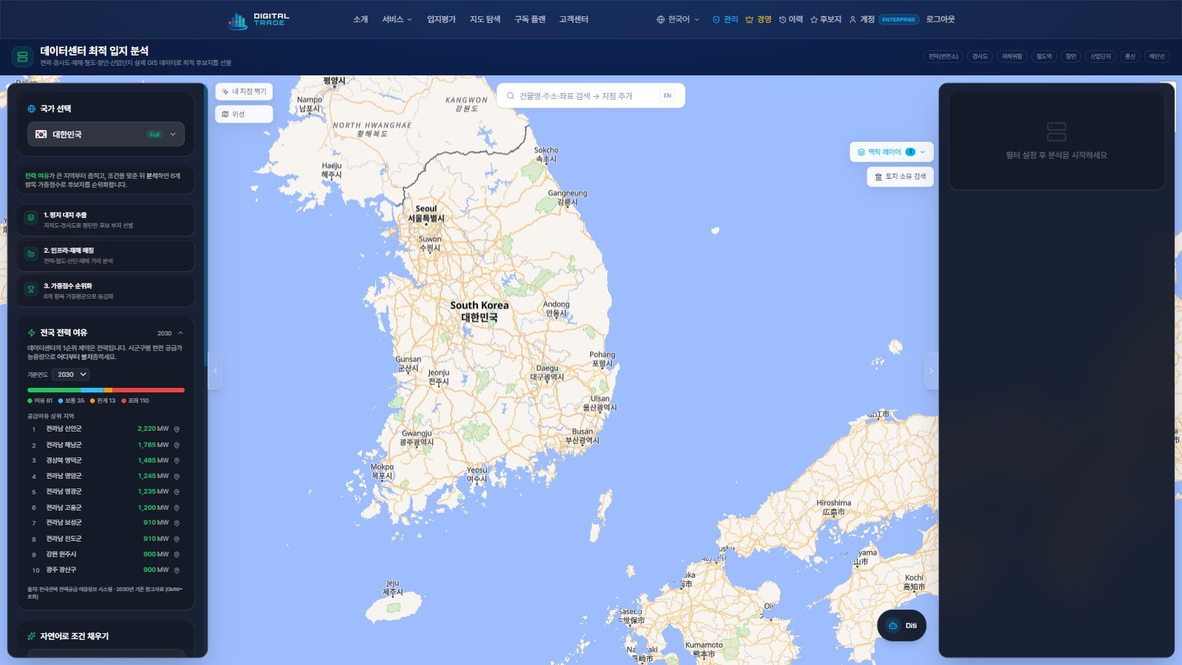Click the data center icon beside the page title
1182x665 pixels.
click(x=22, y=56)
